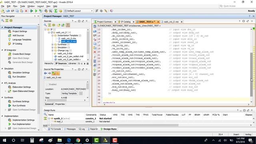Collapse the Instantiation Template folder
The width and height of the screenshot is (256, 144).
coord(52,36)
